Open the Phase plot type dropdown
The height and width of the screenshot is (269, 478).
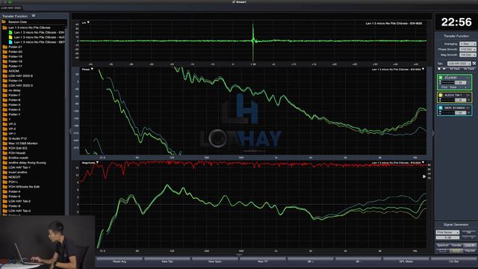click(88, 69)
